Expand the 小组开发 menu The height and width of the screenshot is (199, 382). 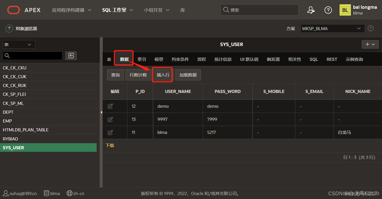coord(157,10)
